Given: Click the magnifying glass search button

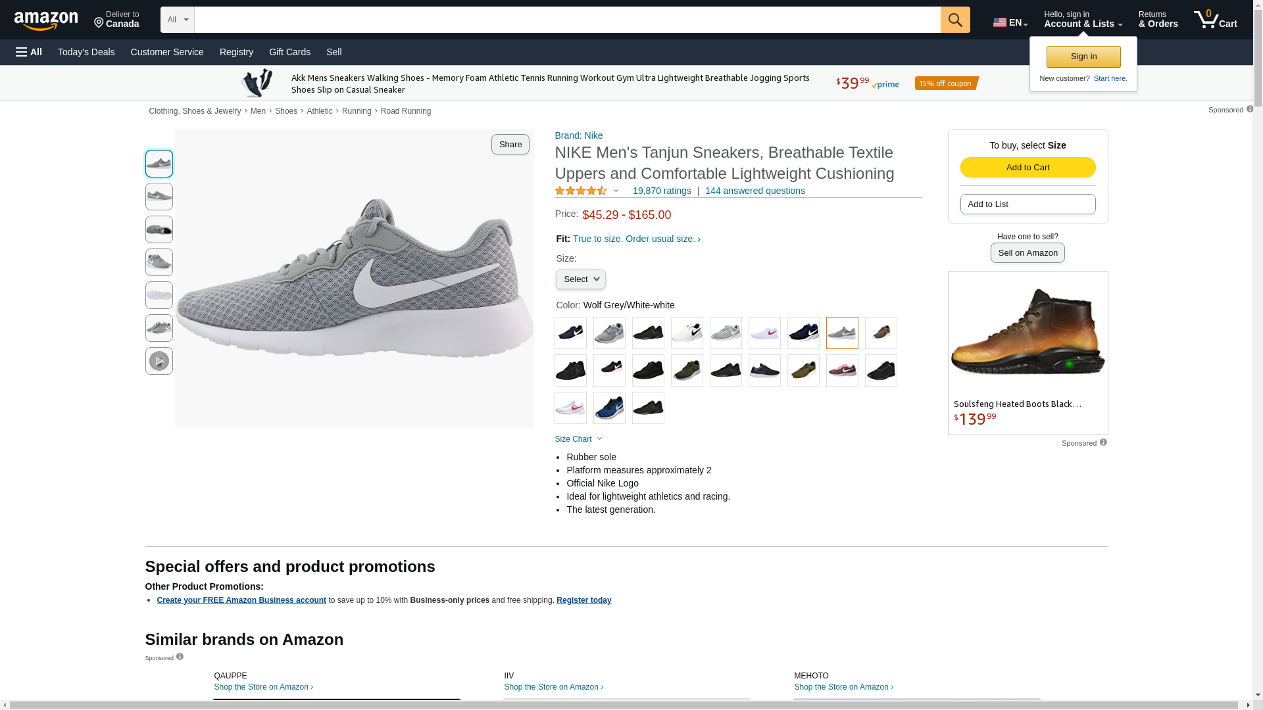Looking at the screenshot, I should 954,20.
